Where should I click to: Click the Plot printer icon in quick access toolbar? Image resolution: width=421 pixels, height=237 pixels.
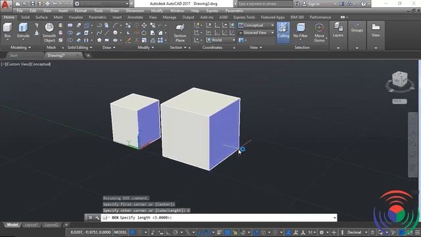click(x=47, y=4)
